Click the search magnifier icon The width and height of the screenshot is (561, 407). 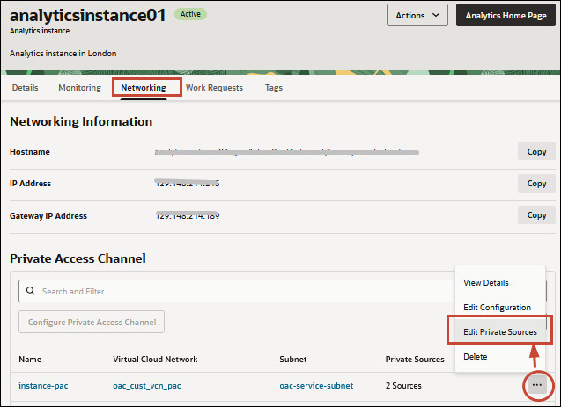coord(31,291)
